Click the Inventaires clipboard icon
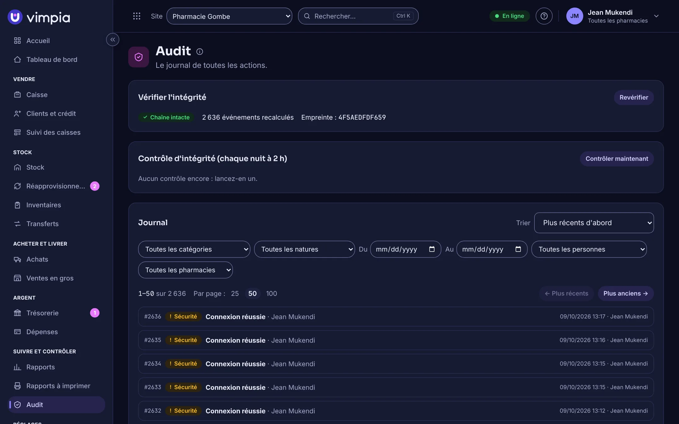The height and width of the screenshot is (424, 679). 18,205
